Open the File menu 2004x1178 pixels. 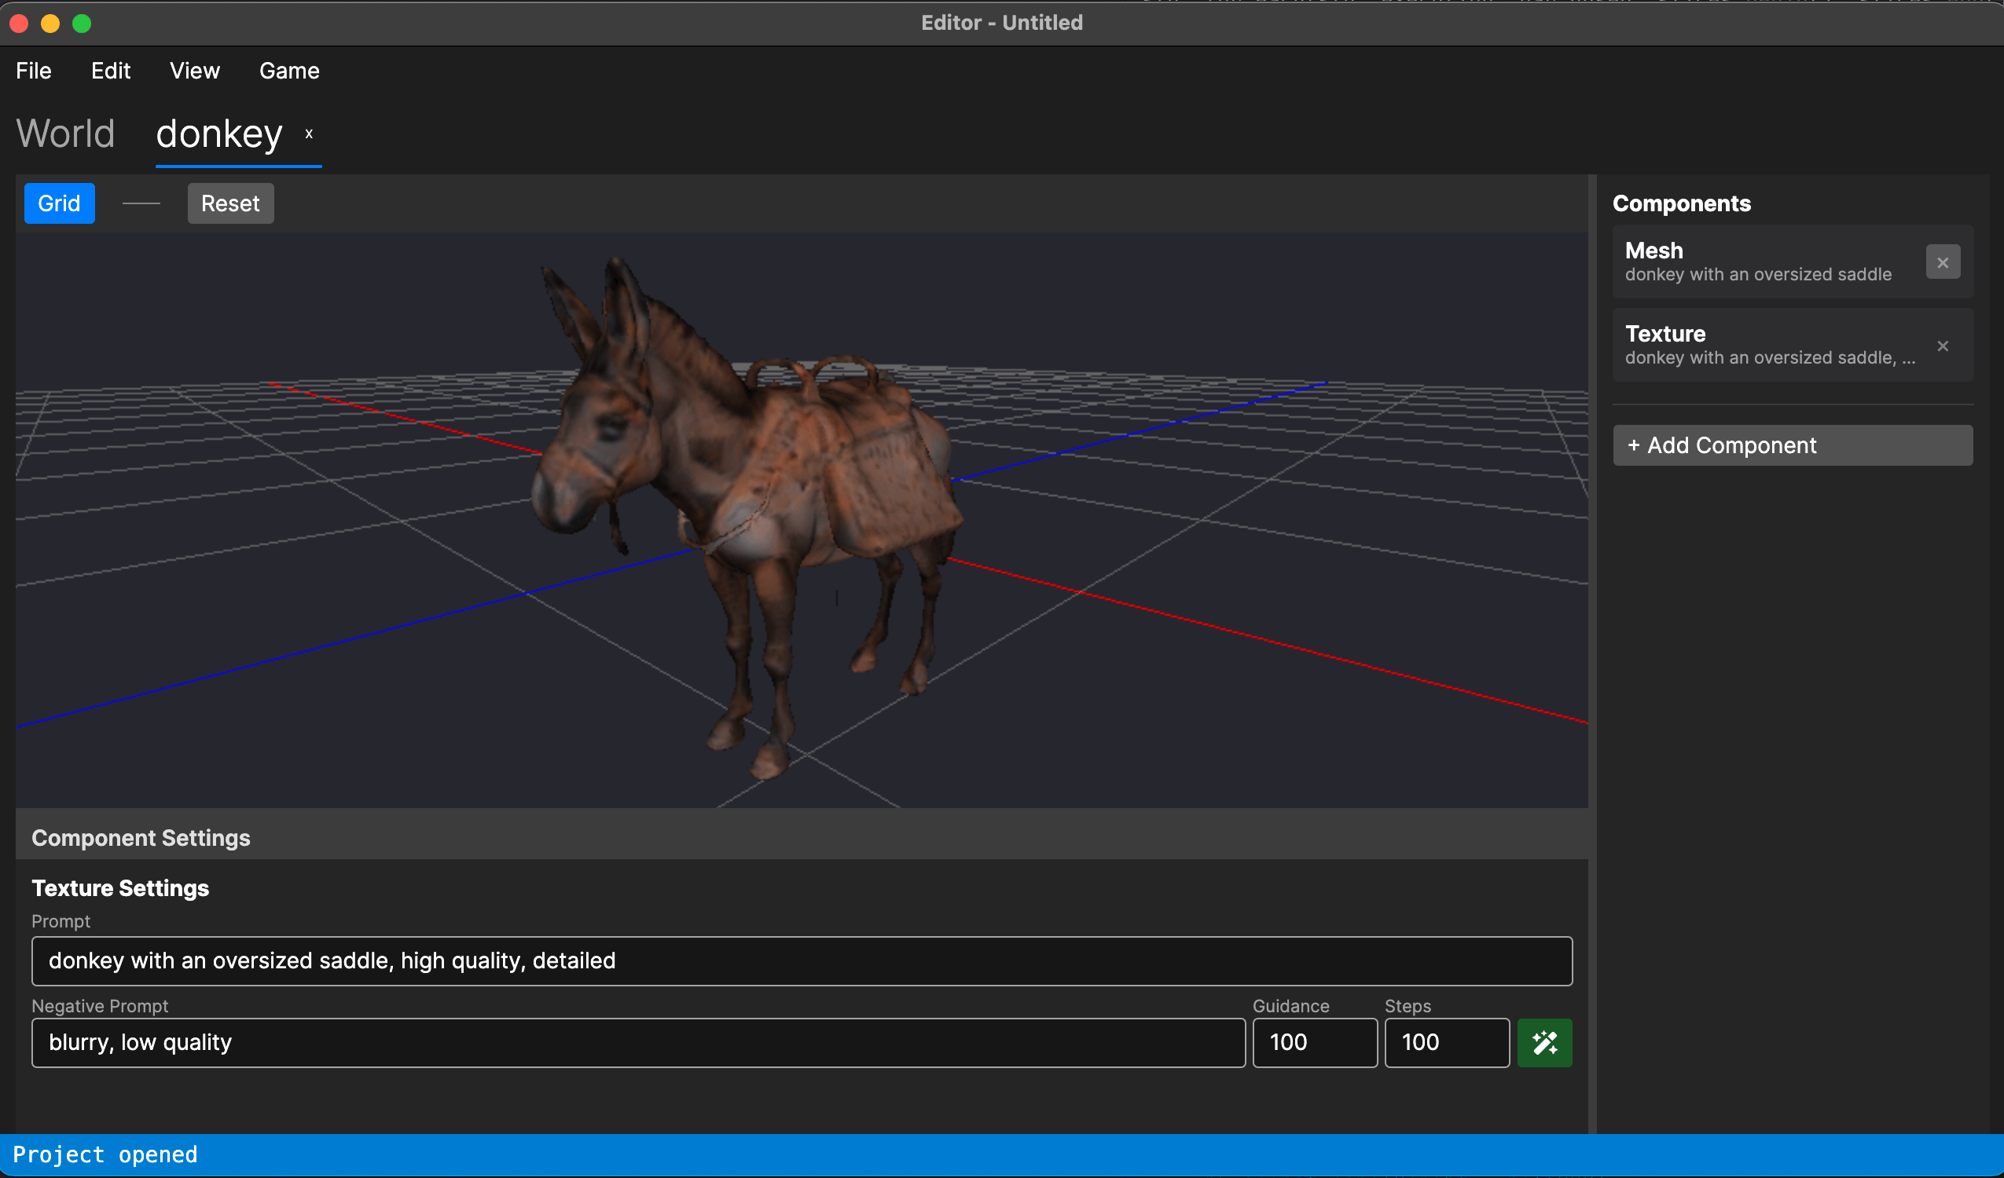coord(33,71)
